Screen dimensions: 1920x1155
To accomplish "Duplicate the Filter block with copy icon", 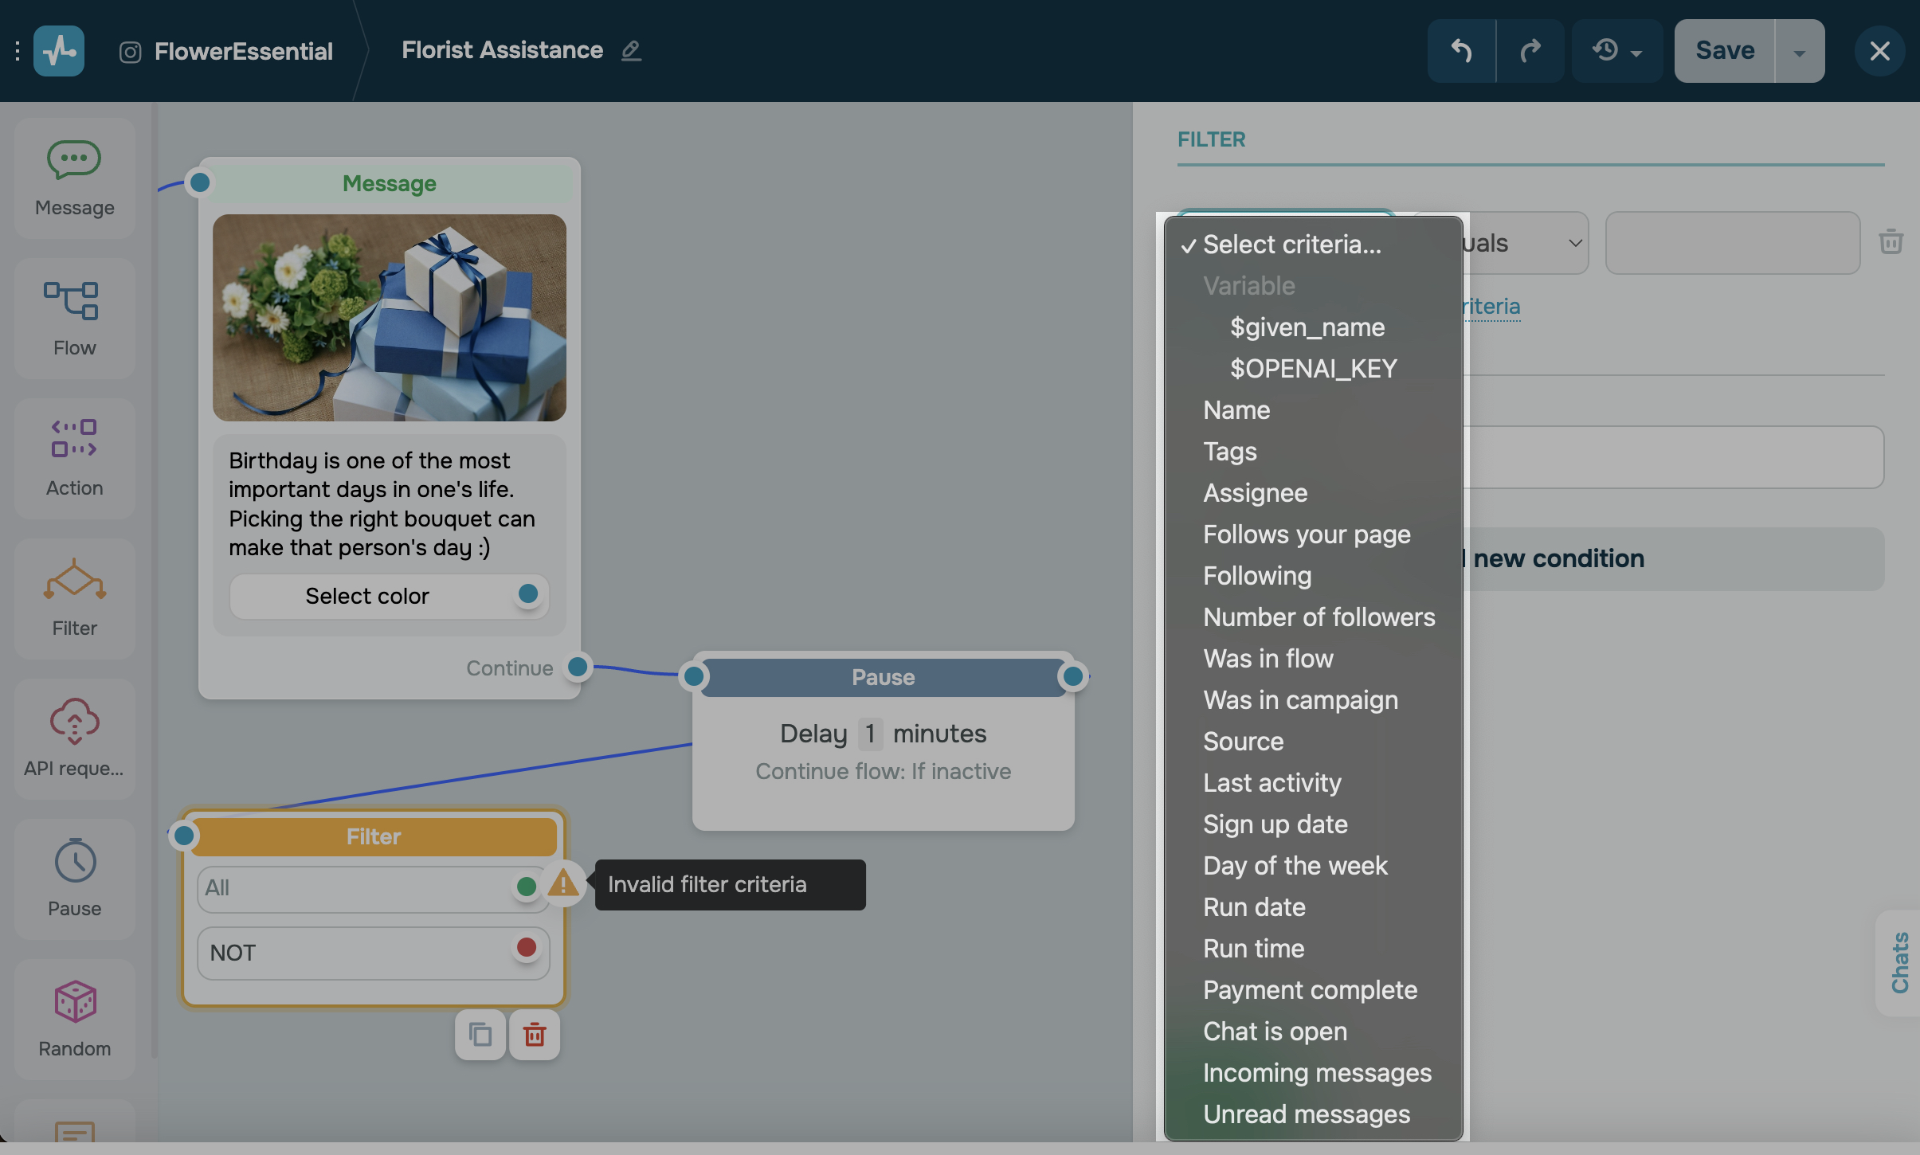I will click(x=480, y=1035).
